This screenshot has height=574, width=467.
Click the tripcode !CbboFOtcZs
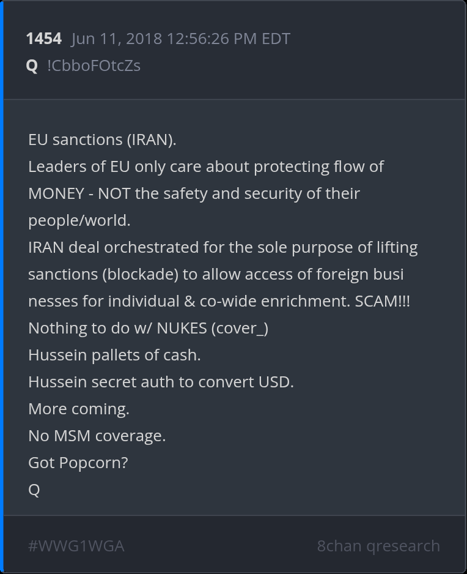coord(94,65)
